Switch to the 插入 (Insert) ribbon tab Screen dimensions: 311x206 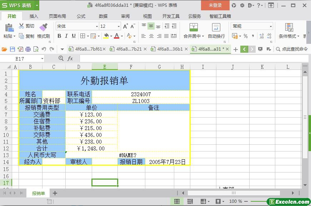click(x=34, y=16)
